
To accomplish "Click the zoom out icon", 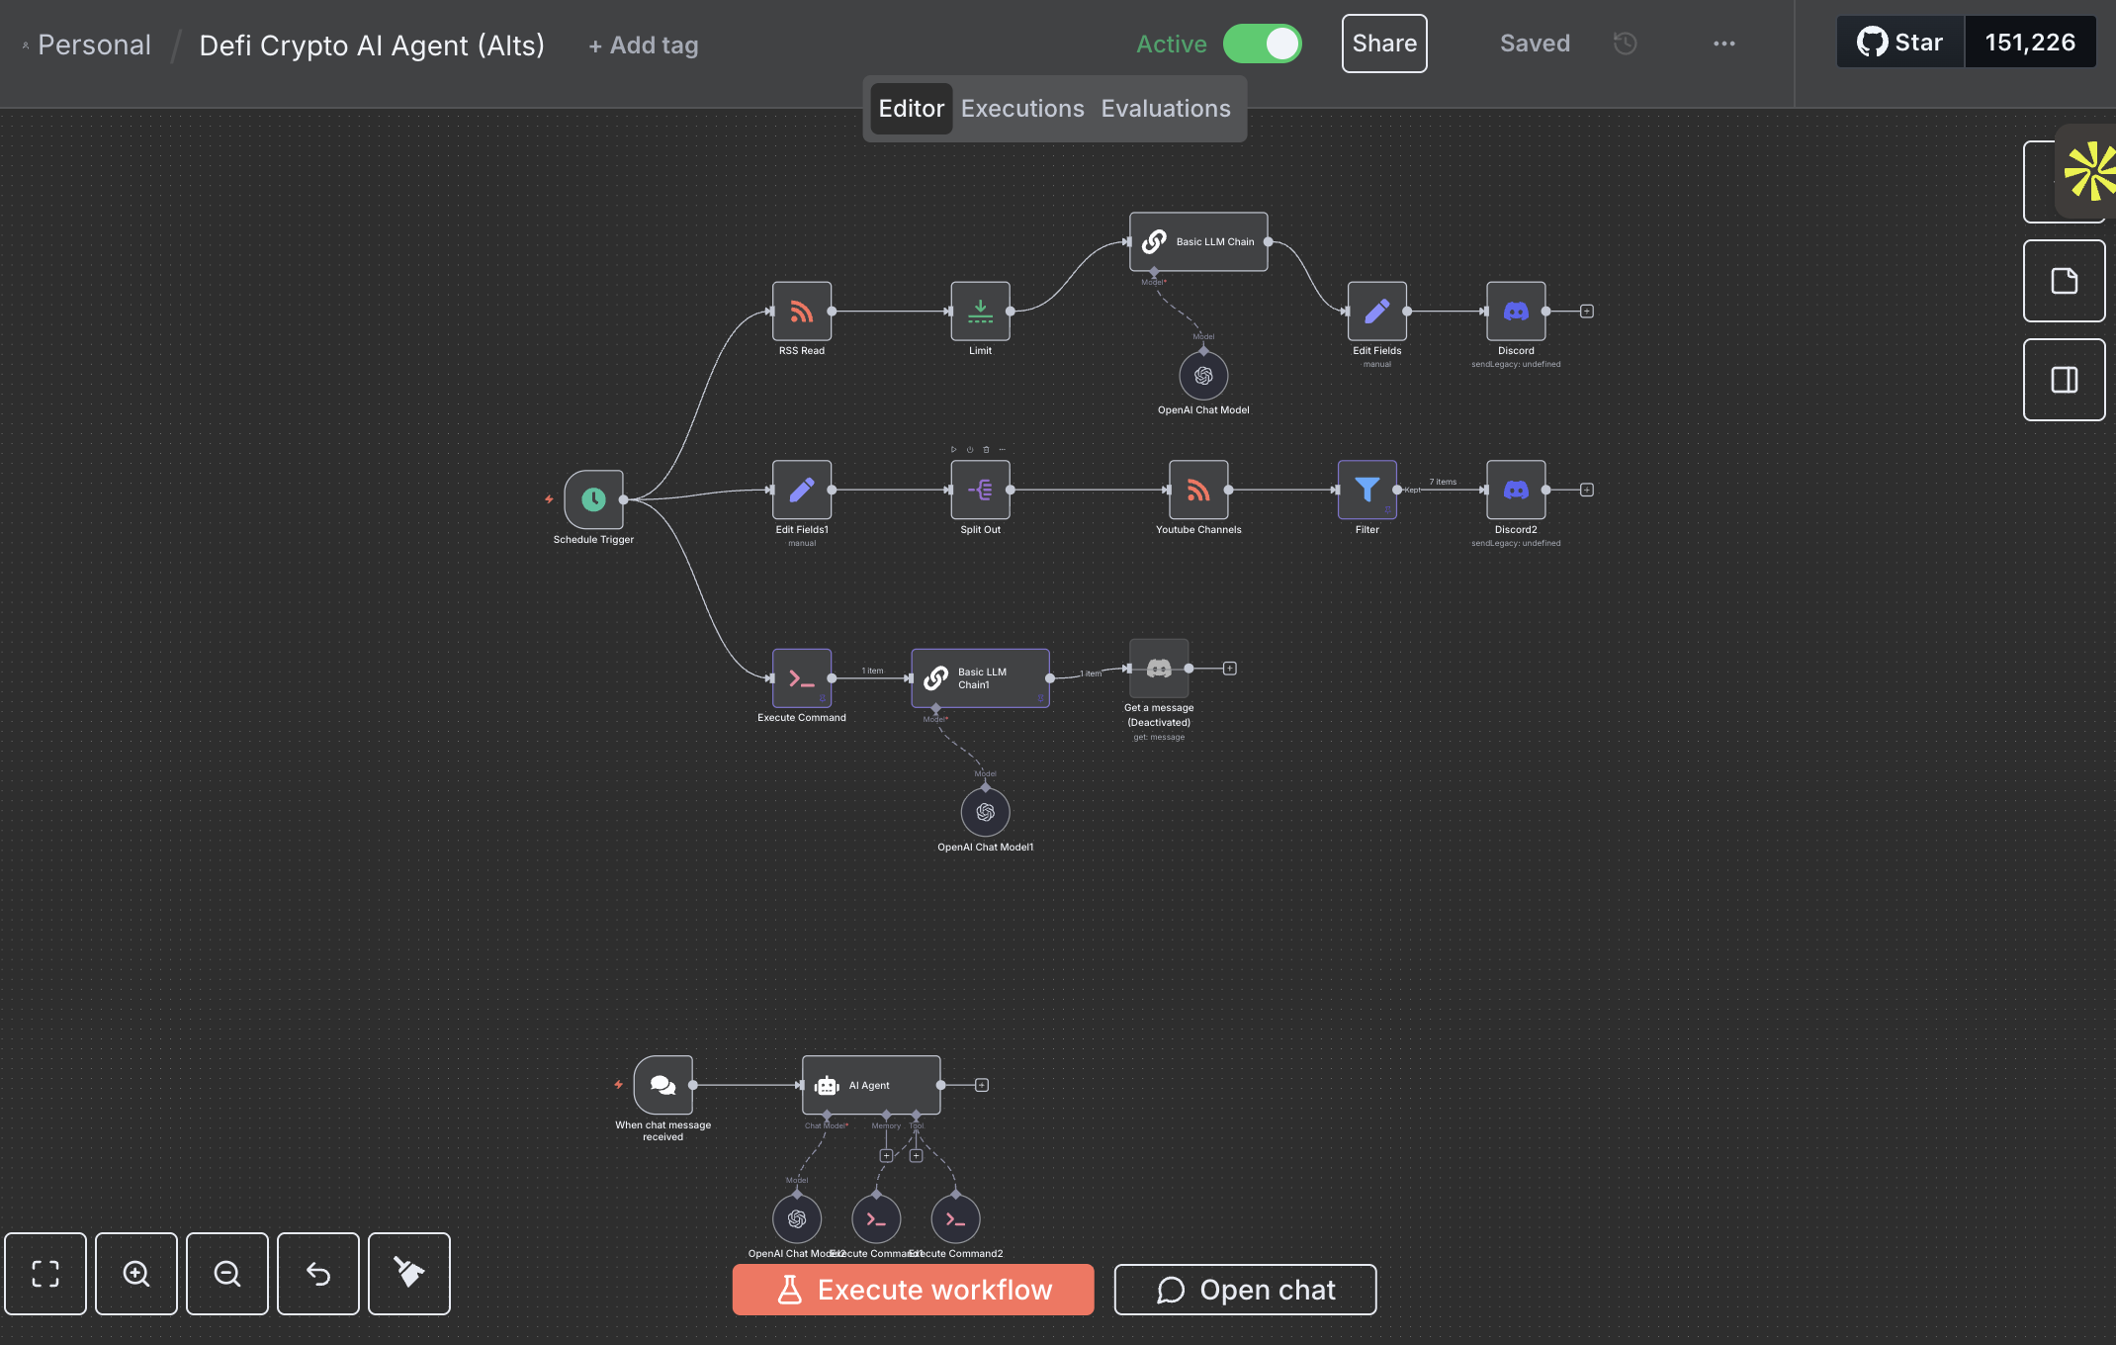I will [226, 1274].
